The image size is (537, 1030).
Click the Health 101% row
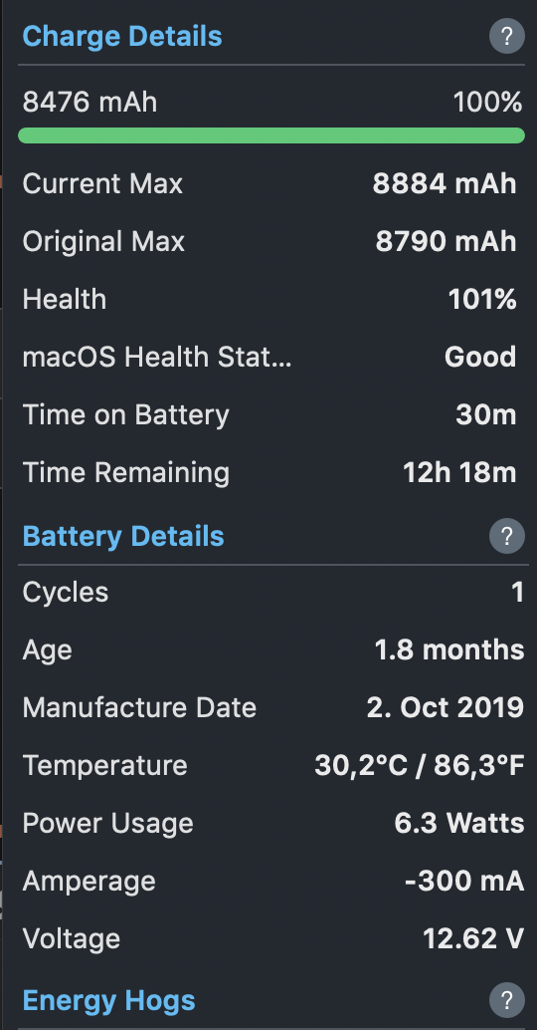[269, 300]
